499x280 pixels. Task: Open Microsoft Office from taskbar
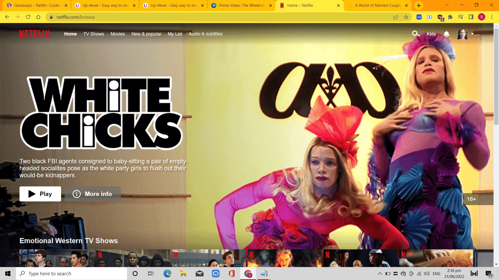coord(232,274)
